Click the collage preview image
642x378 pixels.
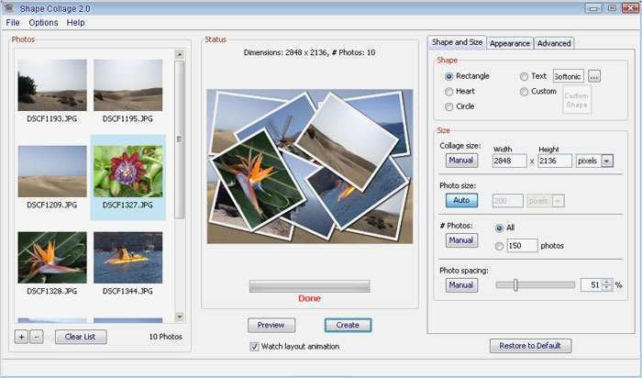pyautogui.click(x=310, y=166)
